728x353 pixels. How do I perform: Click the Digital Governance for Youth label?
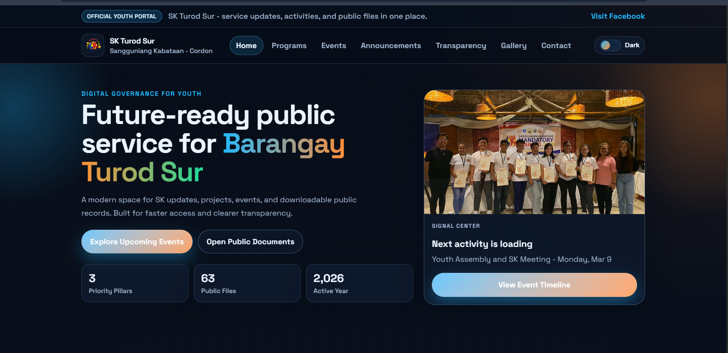pos(141,93)
